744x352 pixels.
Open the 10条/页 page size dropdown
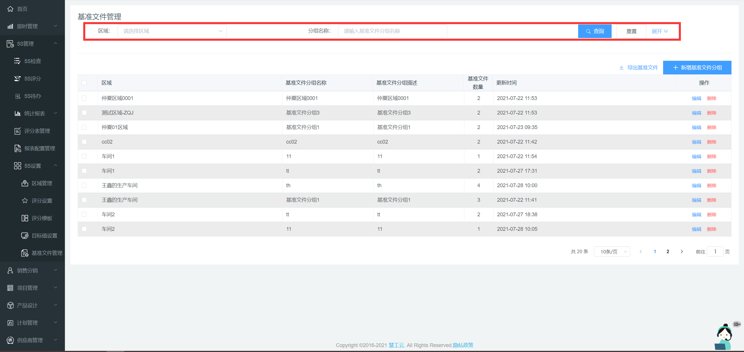pos(612,252)
